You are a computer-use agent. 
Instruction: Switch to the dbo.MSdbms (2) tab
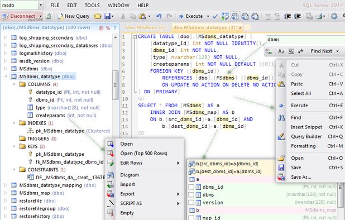pos(146,27)
